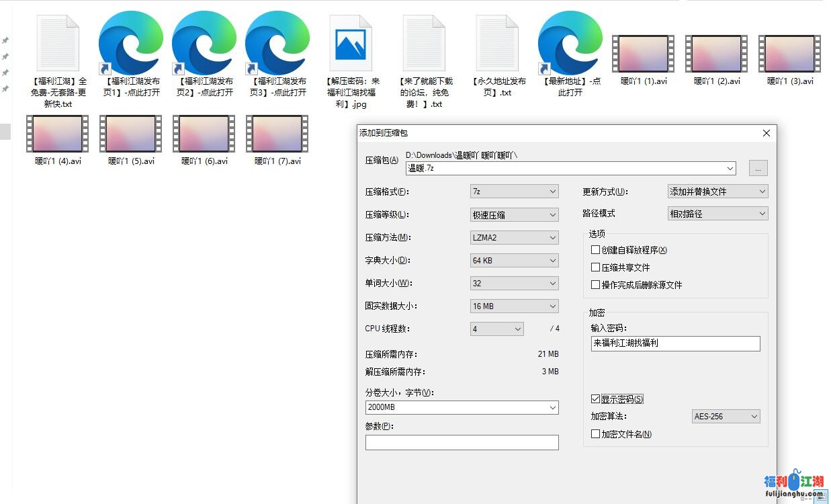Check 操作完成后删除源文件 option
The height and width of the screenshot is (504, 831).
[x=595, y=285]
